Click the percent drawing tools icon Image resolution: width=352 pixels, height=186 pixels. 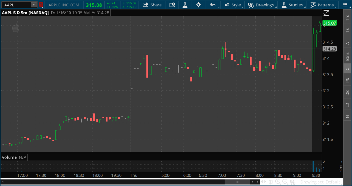point(292,182)
